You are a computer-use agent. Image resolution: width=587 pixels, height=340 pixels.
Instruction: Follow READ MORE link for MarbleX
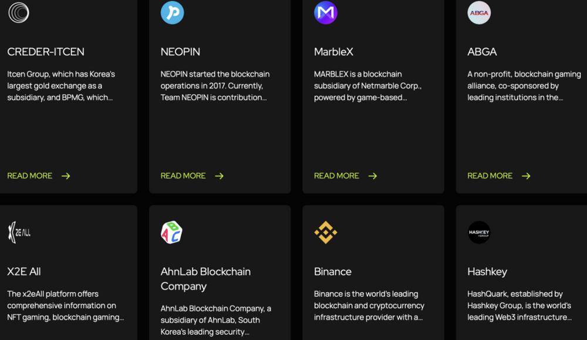[336, 176]
